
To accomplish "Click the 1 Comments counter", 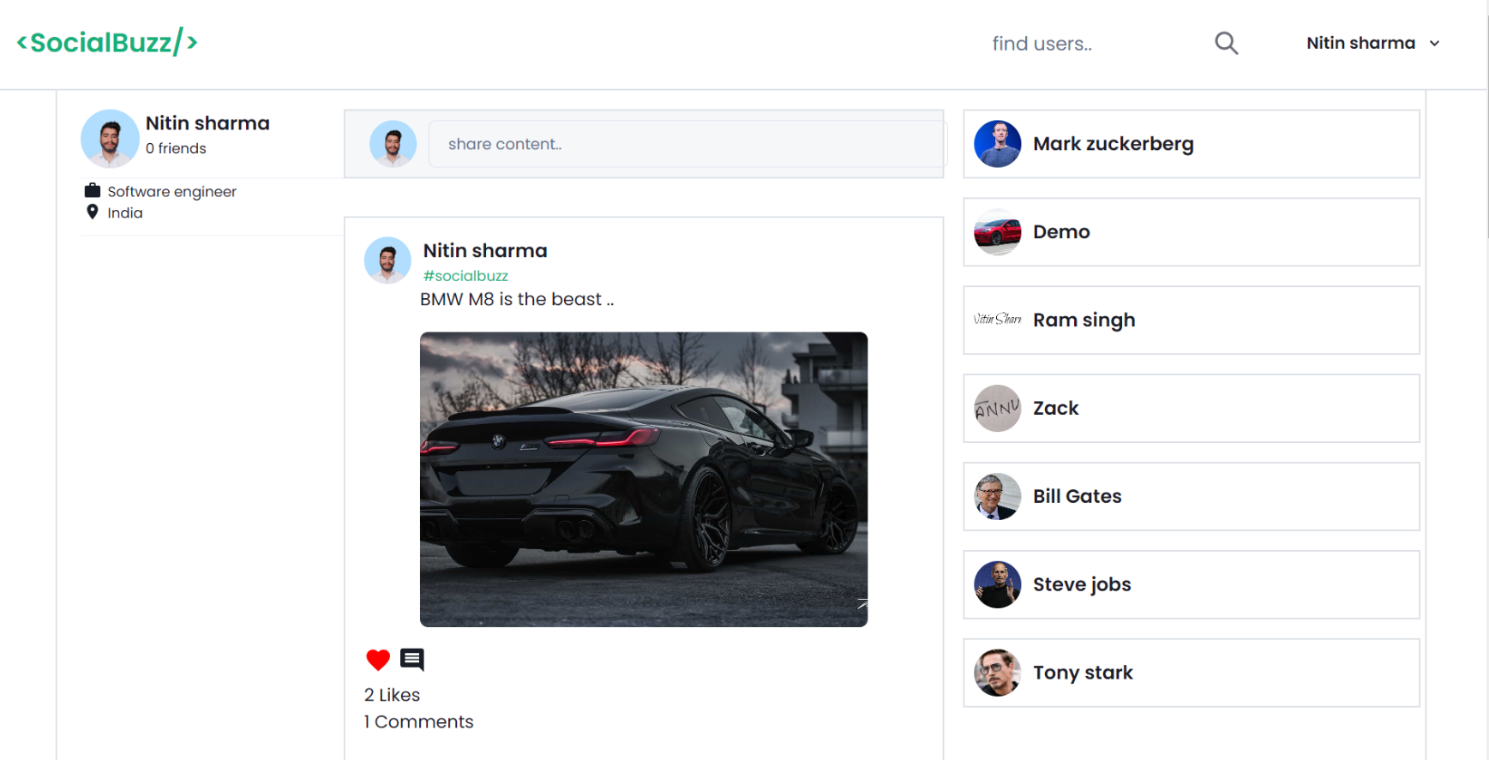I will pos(418,721).
